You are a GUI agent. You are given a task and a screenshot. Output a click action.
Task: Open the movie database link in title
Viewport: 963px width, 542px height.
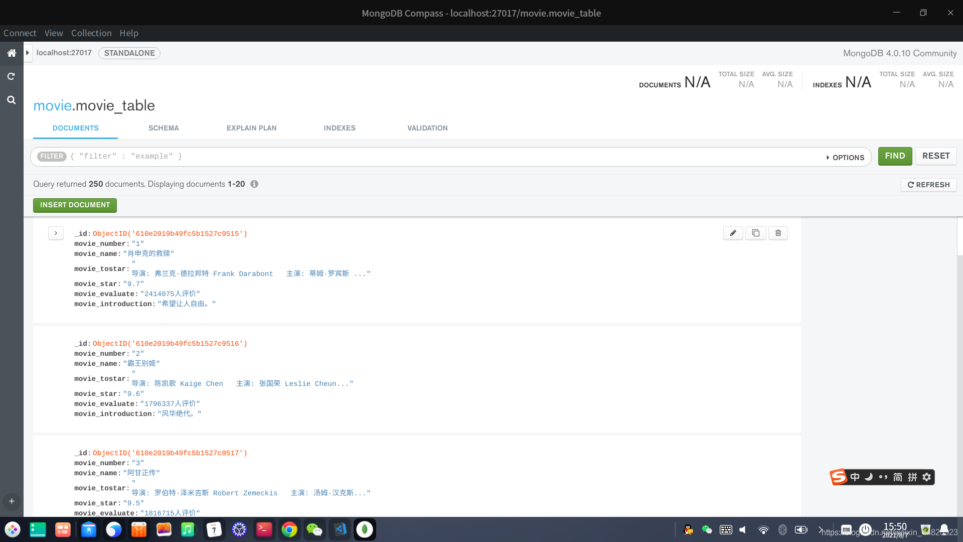click(53, 106)
